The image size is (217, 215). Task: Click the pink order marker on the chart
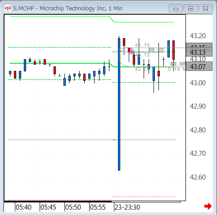(130, 50)
